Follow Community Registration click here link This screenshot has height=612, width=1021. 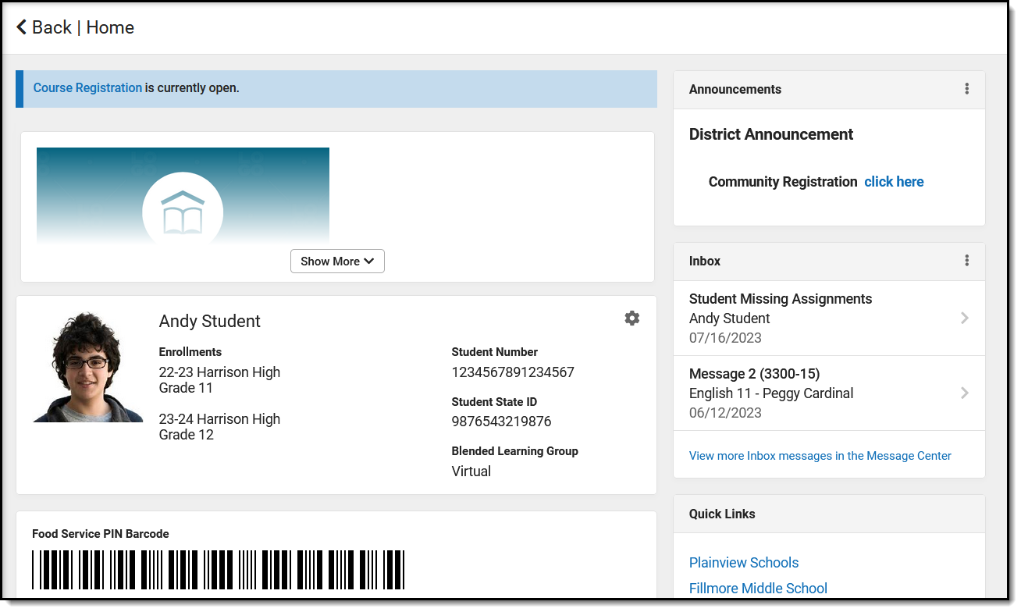(894, 182)
